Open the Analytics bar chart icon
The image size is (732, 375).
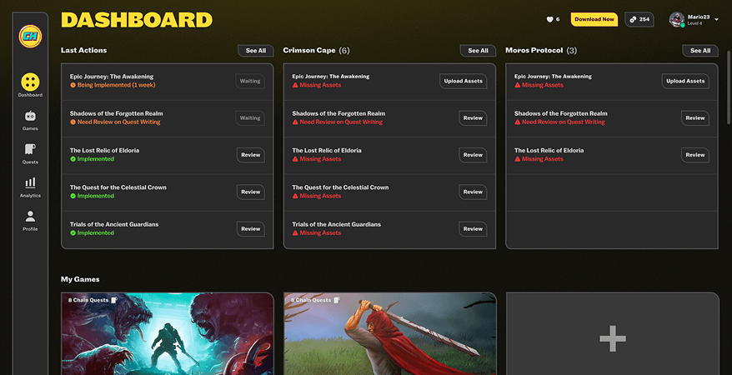(x=30, y=182)
